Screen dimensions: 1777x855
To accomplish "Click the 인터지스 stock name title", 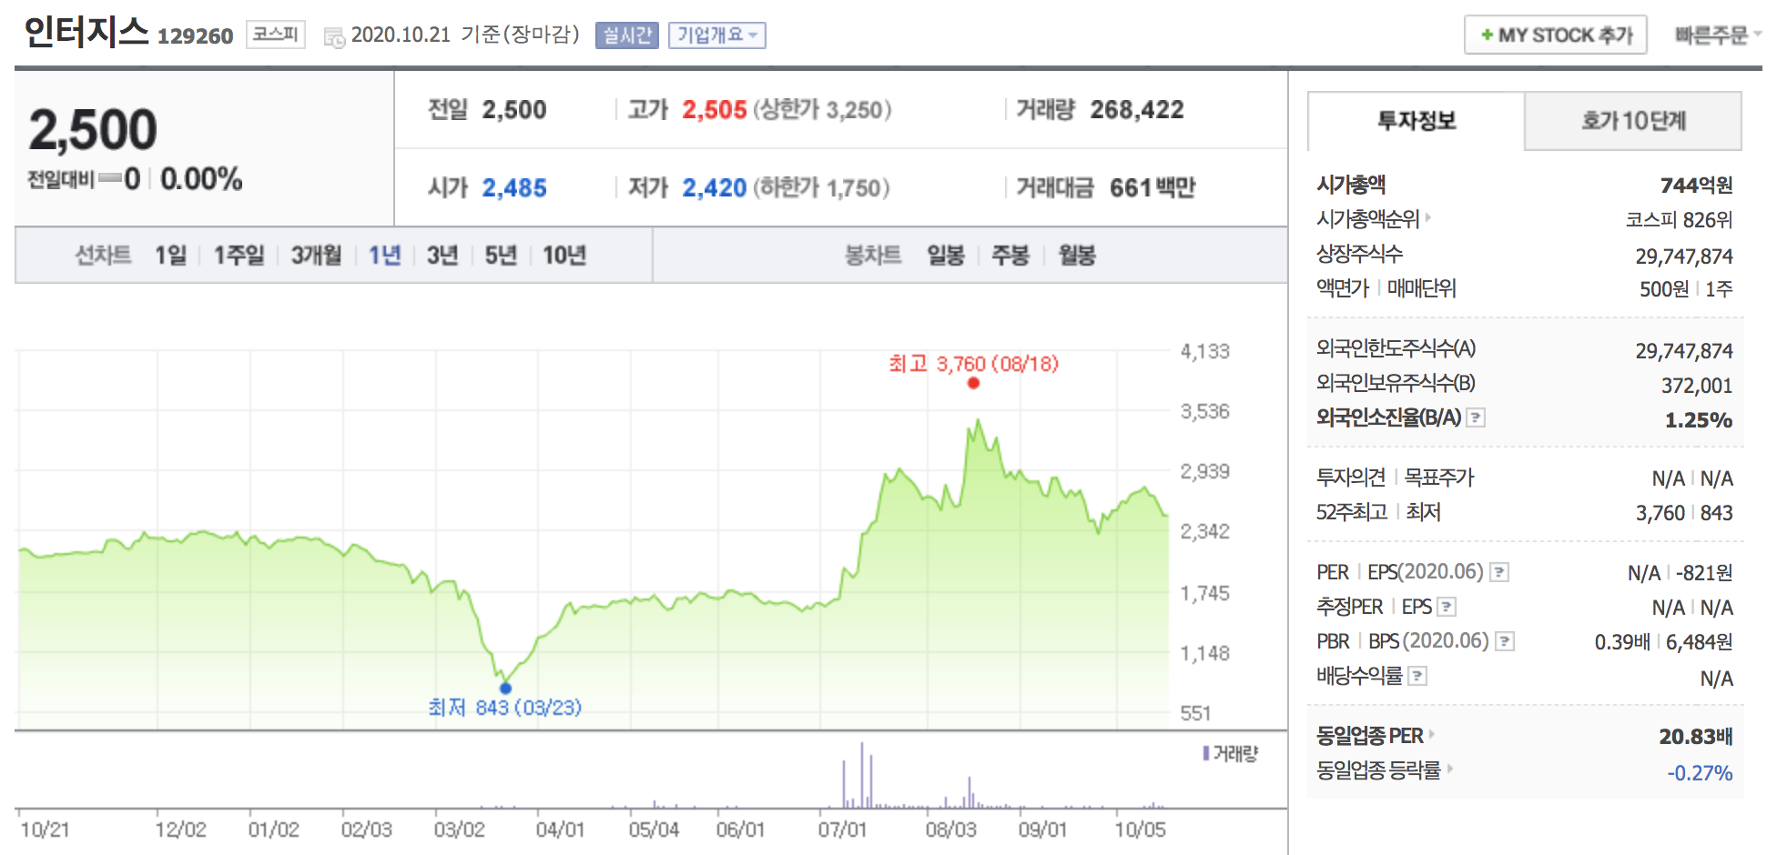I will pyautogui.click(x=86, y=32).
